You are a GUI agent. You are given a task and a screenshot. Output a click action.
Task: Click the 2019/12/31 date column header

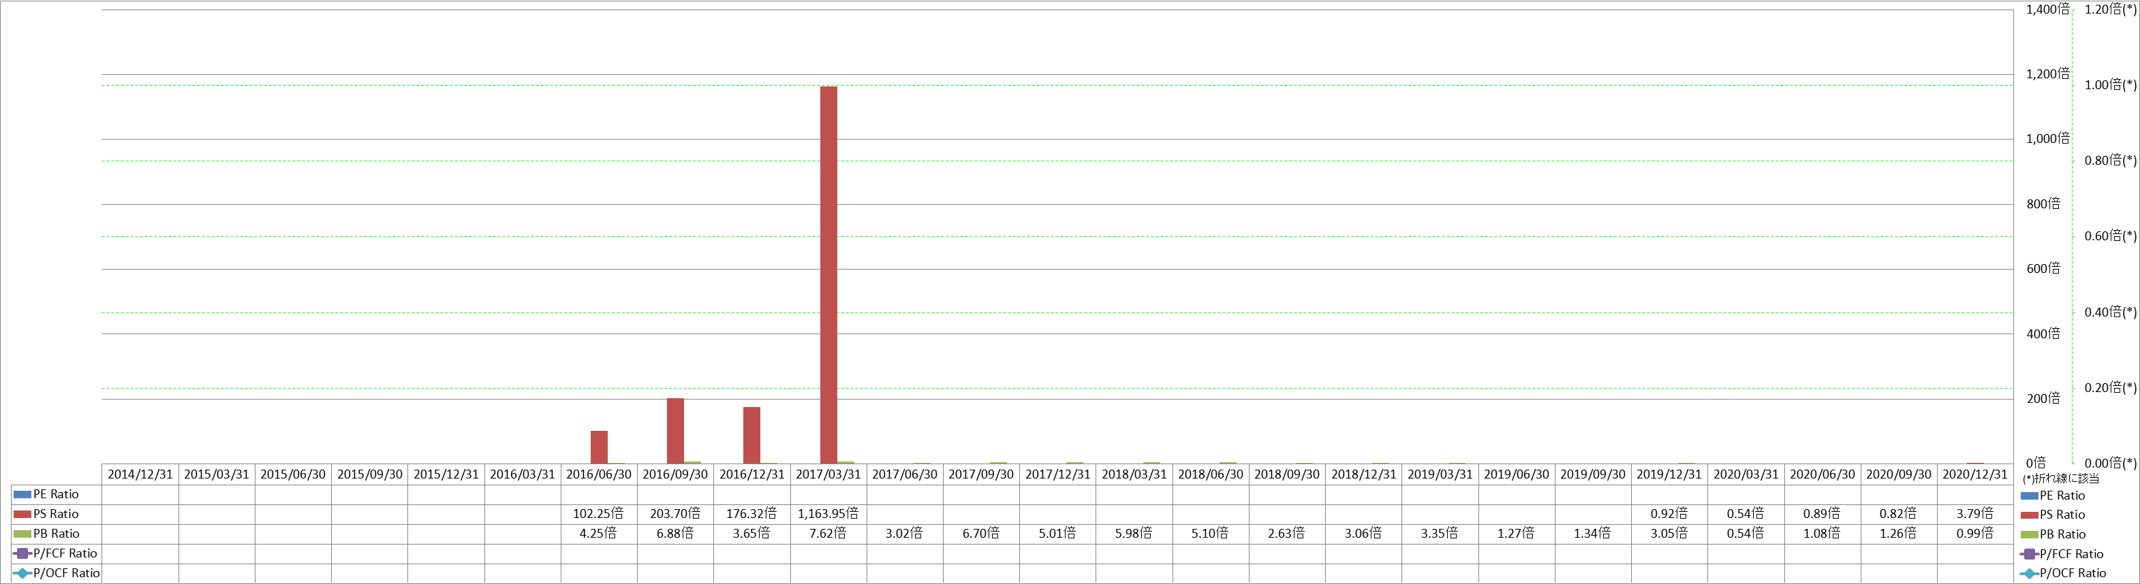[1669, 474]
